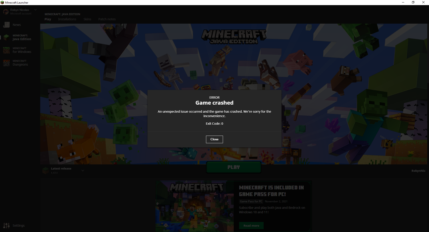The height and width of the screenshot is (232, 429).
Task: Click the Minecraft for Windows icon
Action: (x=6, y=50)
